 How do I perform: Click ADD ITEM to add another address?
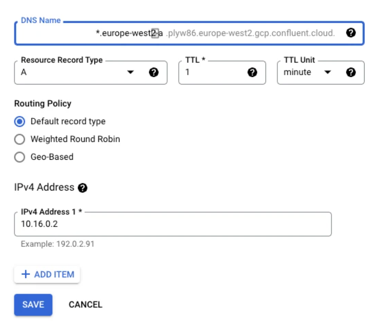click(x=47, y=275)
